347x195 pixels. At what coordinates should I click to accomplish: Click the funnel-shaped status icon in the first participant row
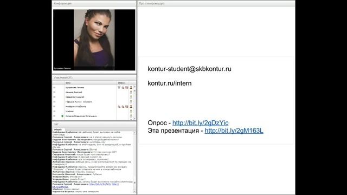click(119, 88)
